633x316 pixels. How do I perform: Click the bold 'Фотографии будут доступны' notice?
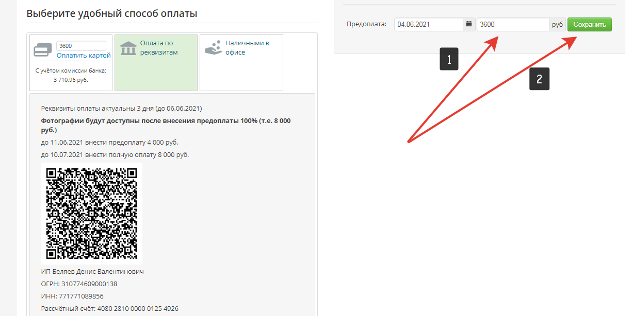(x=166, y=125)
